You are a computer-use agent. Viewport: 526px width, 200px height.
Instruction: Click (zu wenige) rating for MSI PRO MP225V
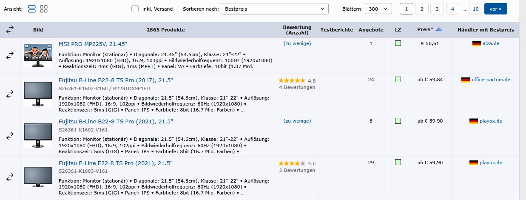tap(297, 43)
